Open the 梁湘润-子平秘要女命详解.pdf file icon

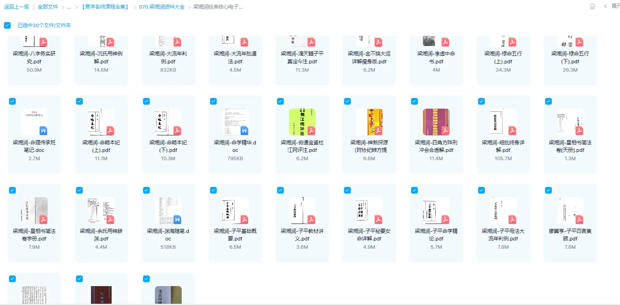point(369,211)
